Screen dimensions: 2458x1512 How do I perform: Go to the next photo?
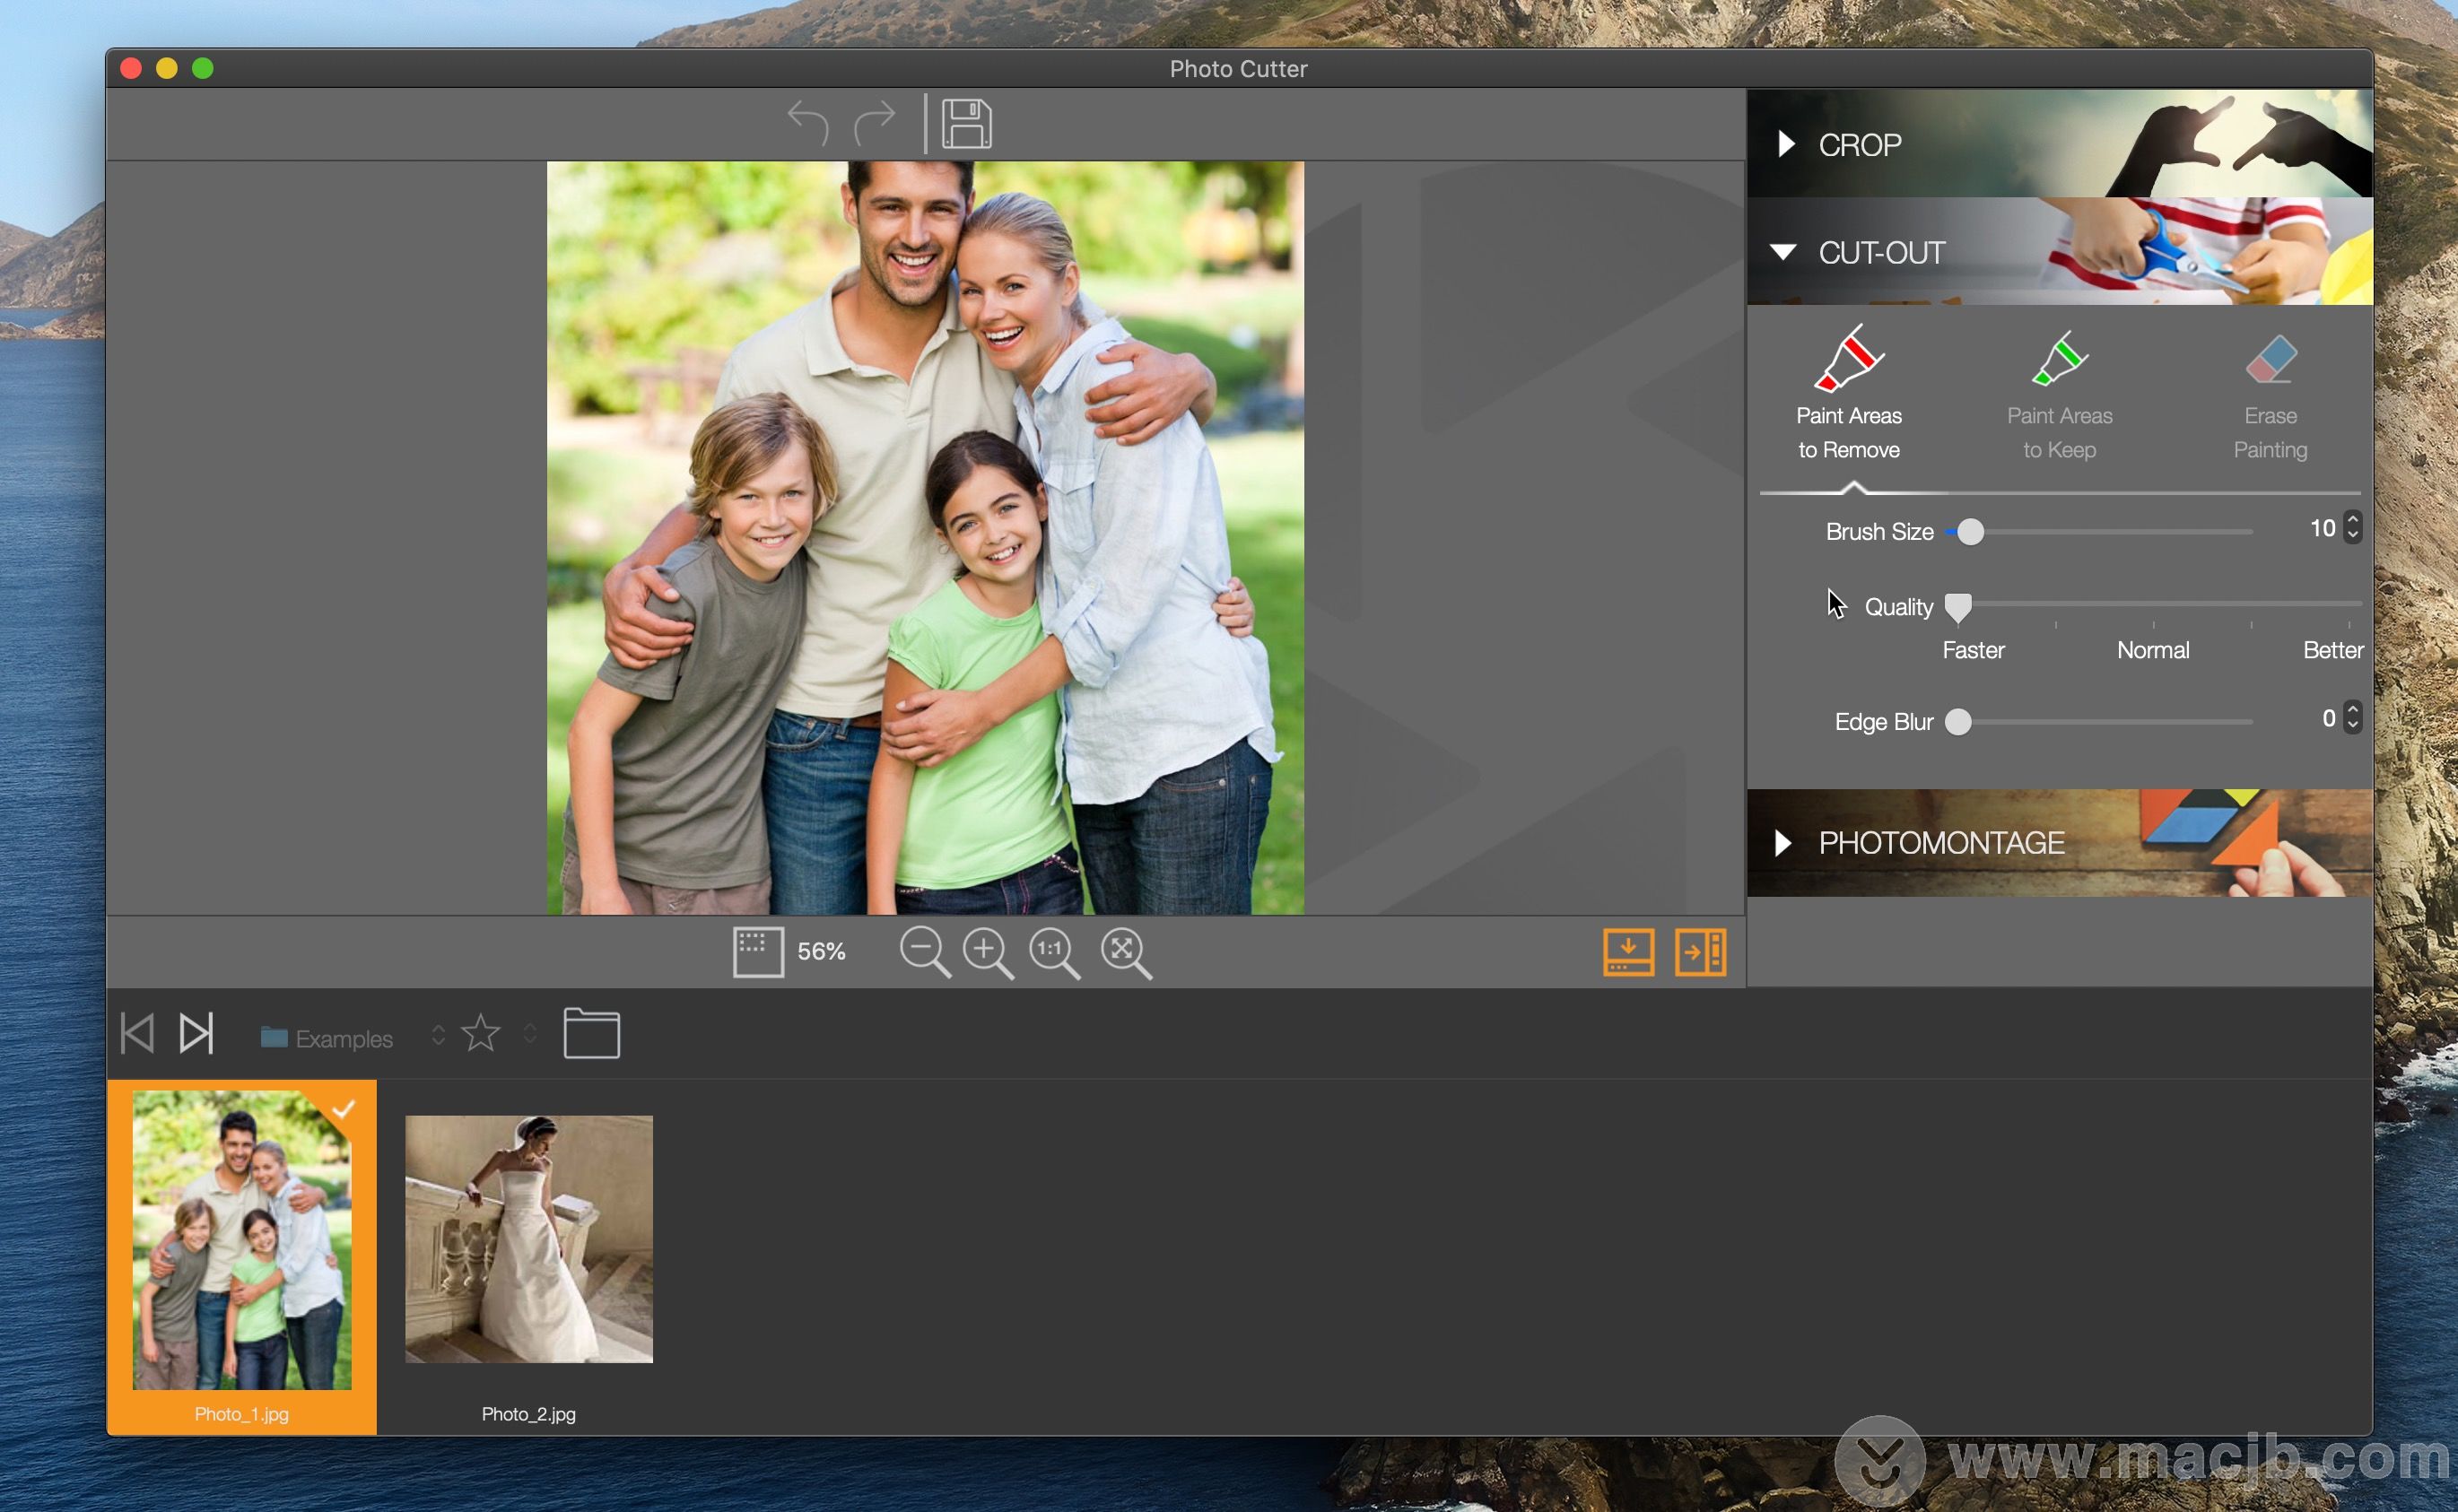pos(196,1033)
